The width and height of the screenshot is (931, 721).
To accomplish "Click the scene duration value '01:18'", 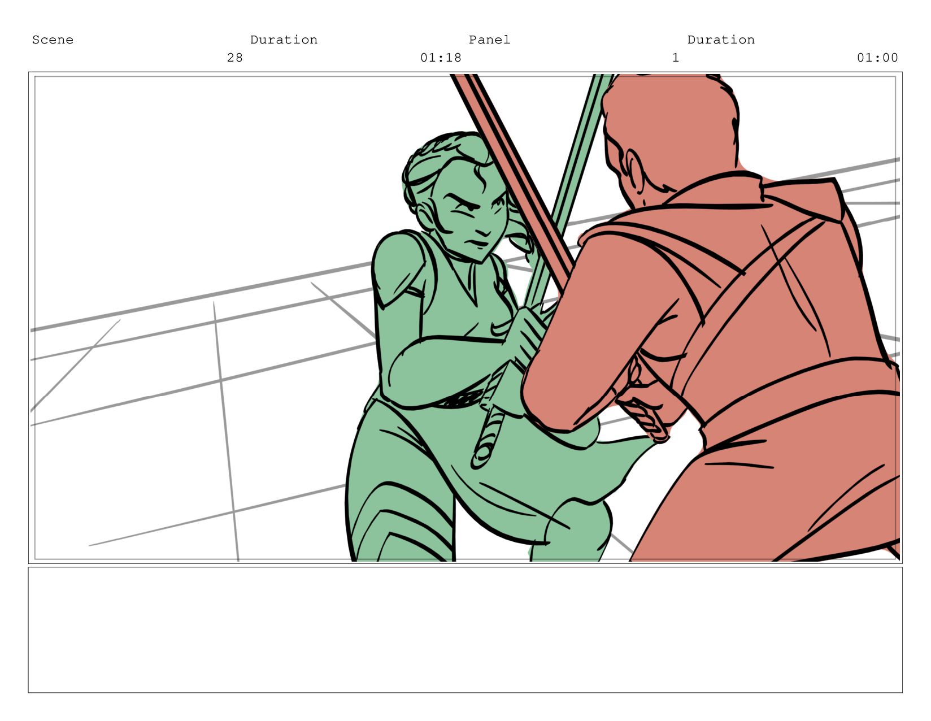I will tap(441, 58).
